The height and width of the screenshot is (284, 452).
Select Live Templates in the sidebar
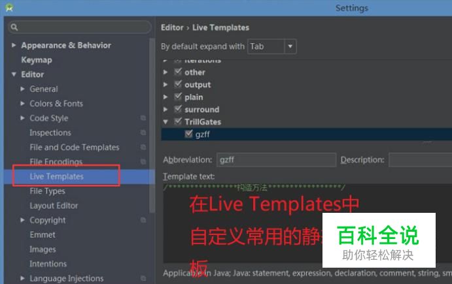pos(56,176)
